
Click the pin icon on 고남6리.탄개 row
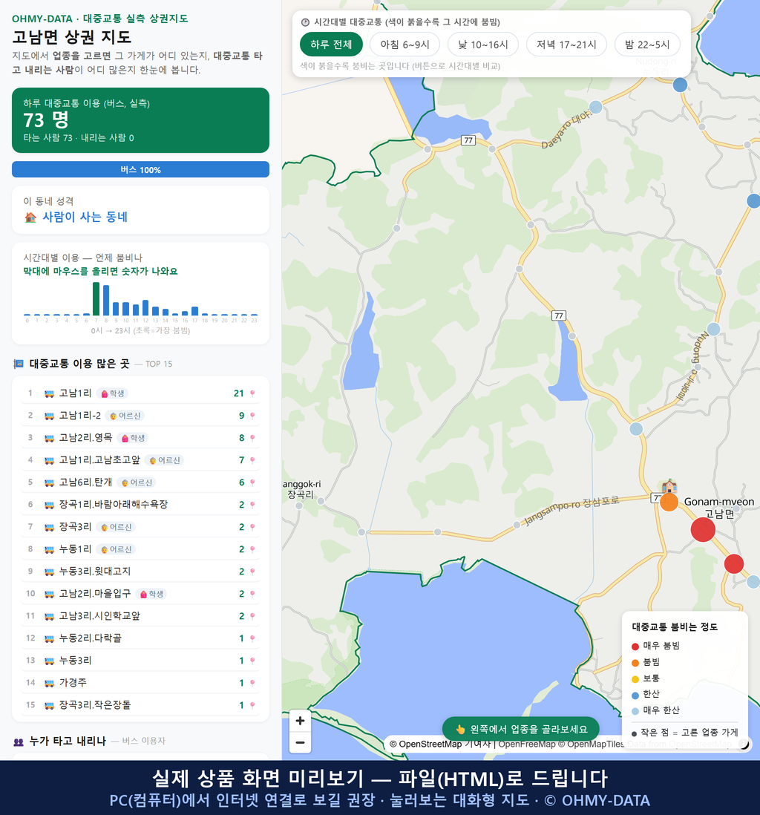pyautogui.click(x=252, y=482)
